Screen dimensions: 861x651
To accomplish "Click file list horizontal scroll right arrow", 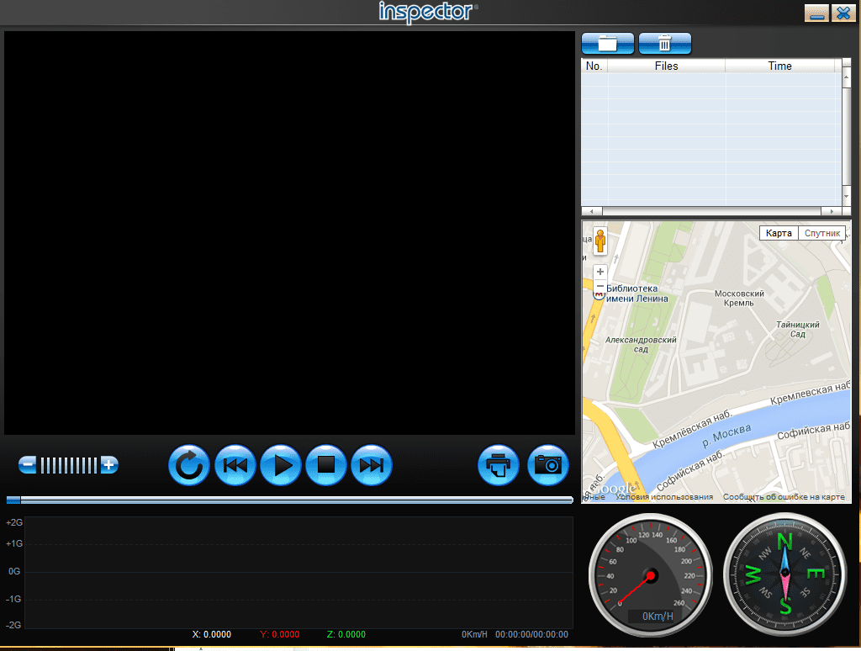I will tap(832, 211).
